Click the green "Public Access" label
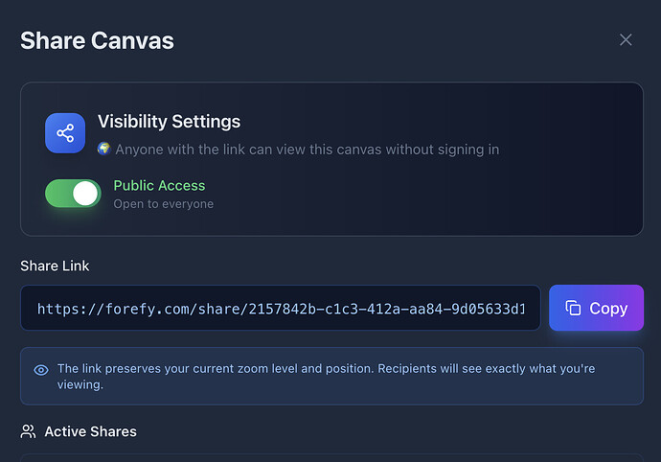This screenshot has width=661, height=462. click(x=159, y=186)
